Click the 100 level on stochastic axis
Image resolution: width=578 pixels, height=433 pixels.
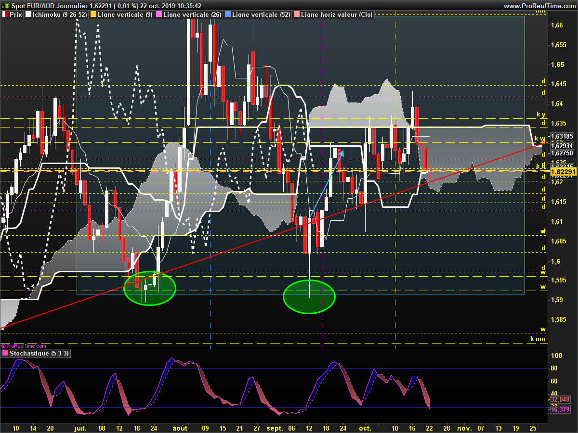point(557,356)
